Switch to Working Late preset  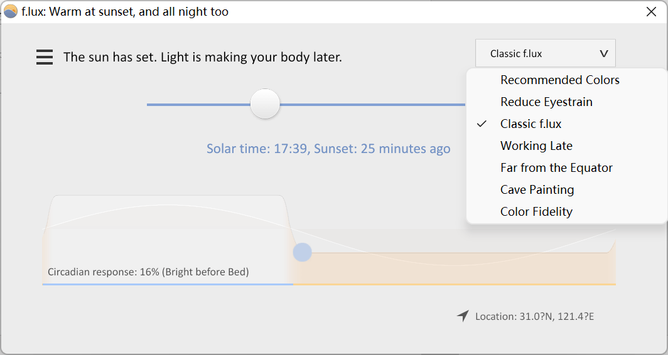tap(536, 146)
